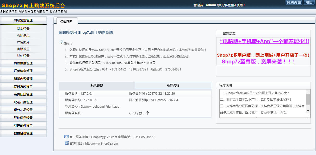Screen dimensions: 316x155
Task: Open the Shop7z至尊版 widescreen link
Action: (258, 62)
